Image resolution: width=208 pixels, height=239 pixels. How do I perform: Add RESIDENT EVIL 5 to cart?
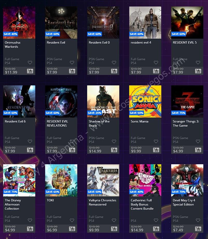(x=198, y=71)
